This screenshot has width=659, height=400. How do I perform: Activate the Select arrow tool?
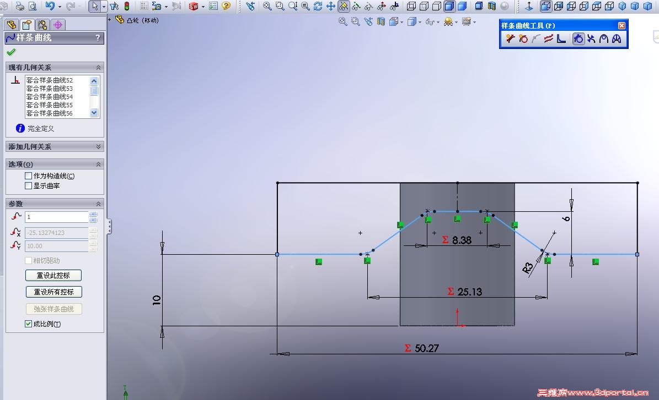pyautogui.click(x=95, y=6)
